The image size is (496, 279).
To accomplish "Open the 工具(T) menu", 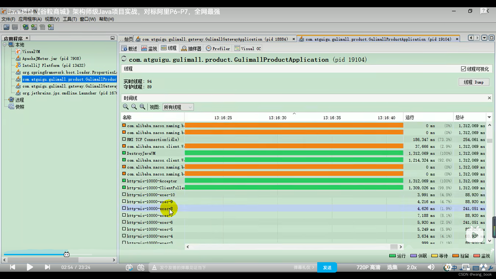I will [x=70, y=19].
